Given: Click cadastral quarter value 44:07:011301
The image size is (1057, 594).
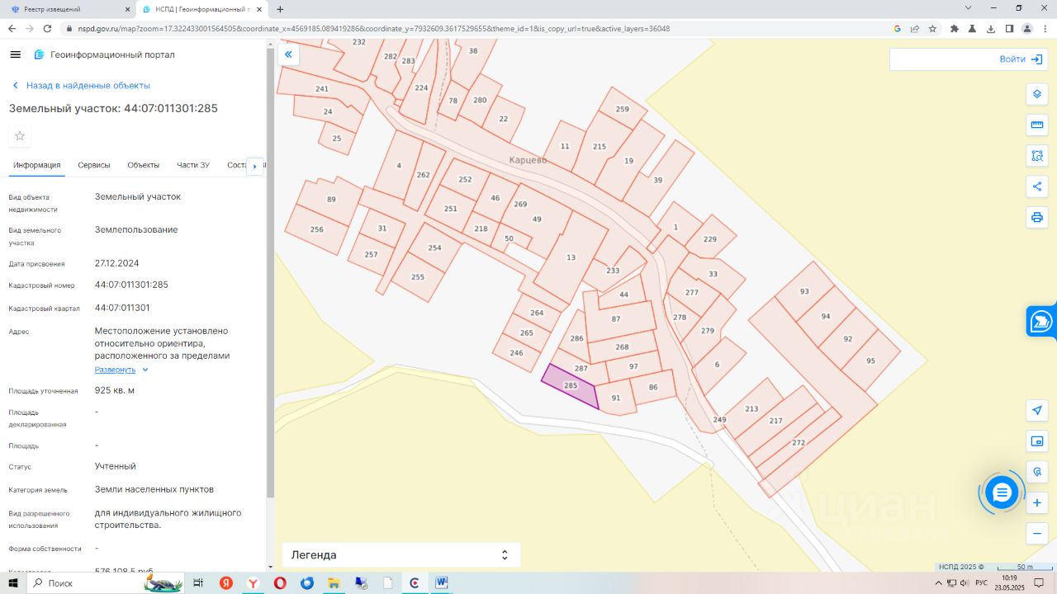Looking at the screenshot, I should pos(122,308).
